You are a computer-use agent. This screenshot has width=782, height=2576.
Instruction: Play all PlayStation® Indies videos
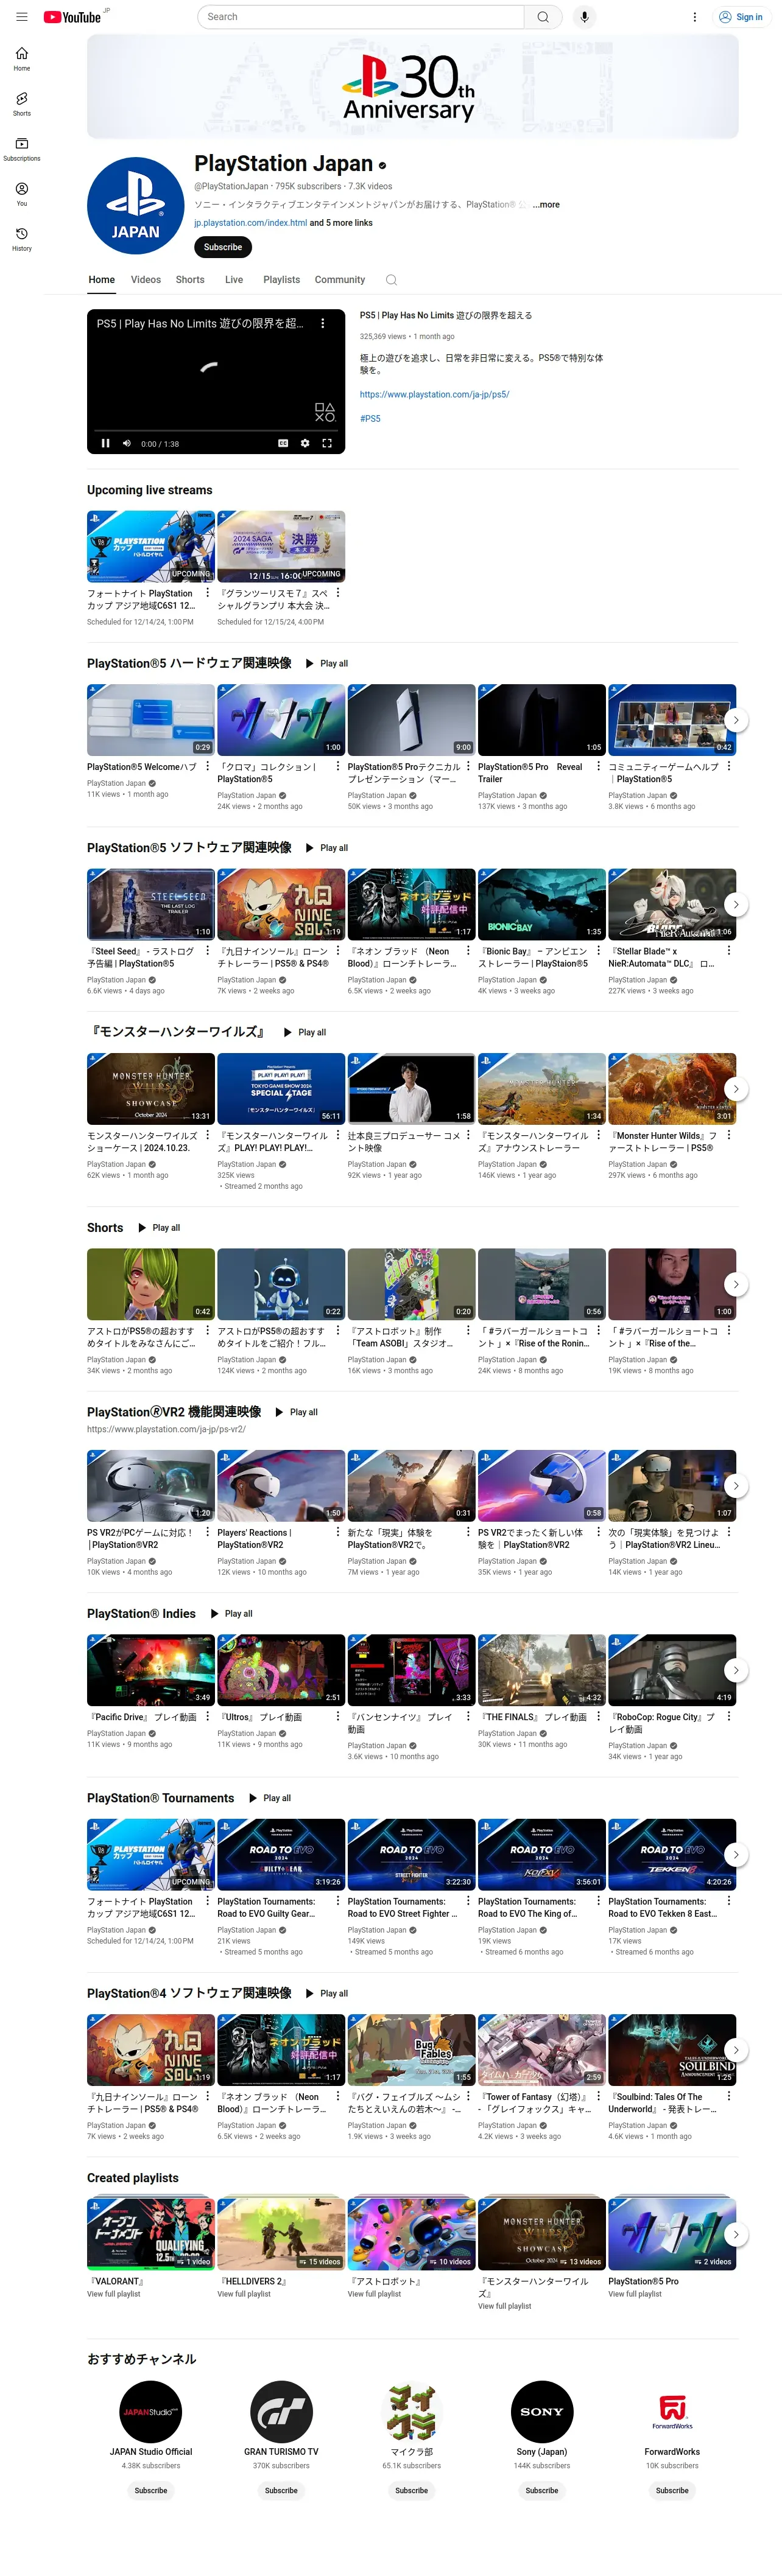pyautogui.click(x=231, y=1613)
